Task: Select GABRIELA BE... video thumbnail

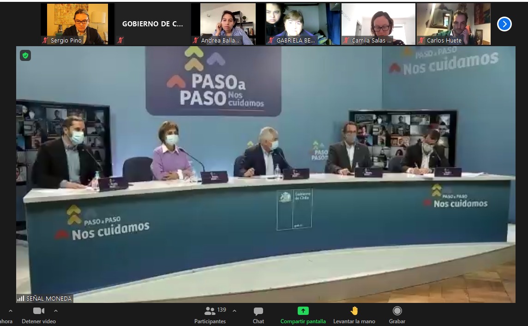Action: click(x=303, y=24)
